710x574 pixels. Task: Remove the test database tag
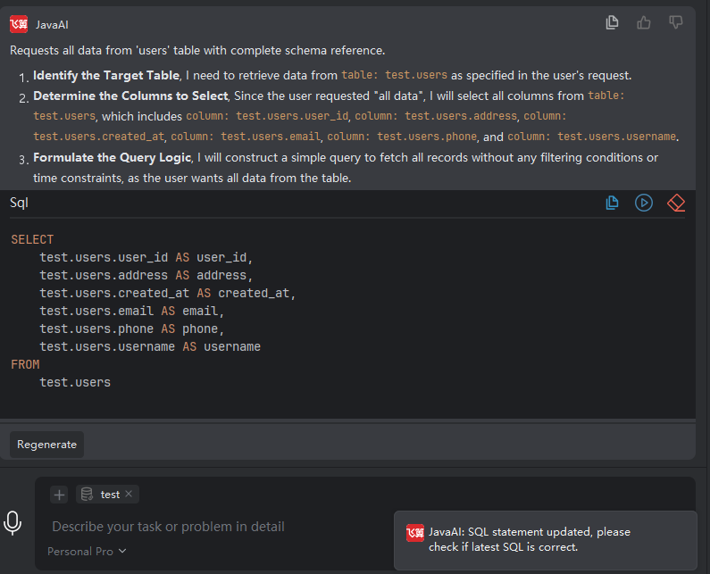coord(129,494)
